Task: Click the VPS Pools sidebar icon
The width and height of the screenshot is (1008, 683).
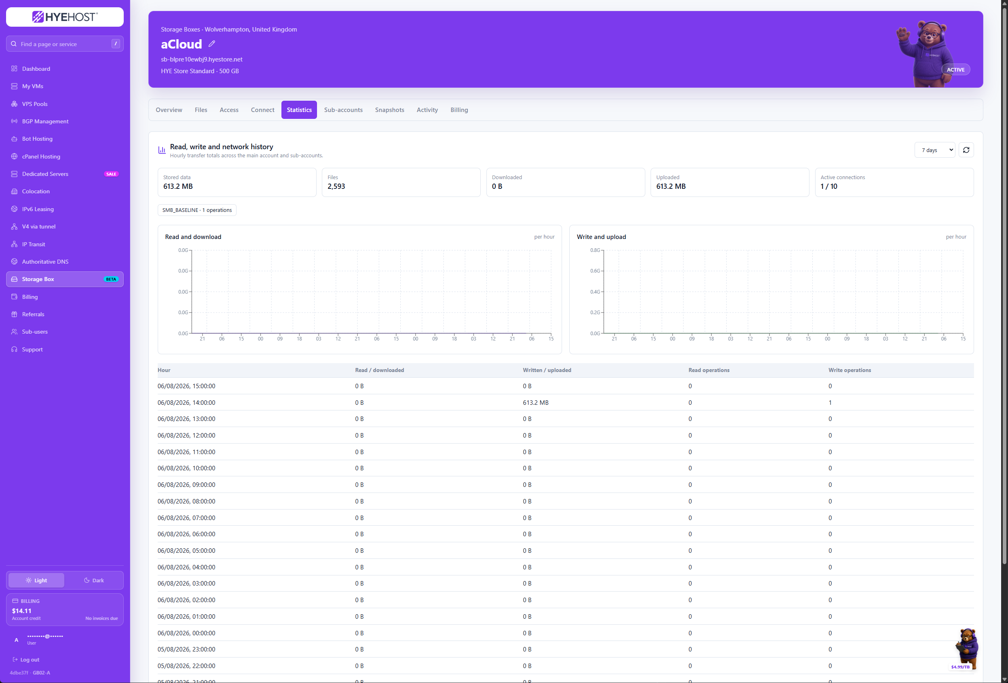Action: [14, 104]
